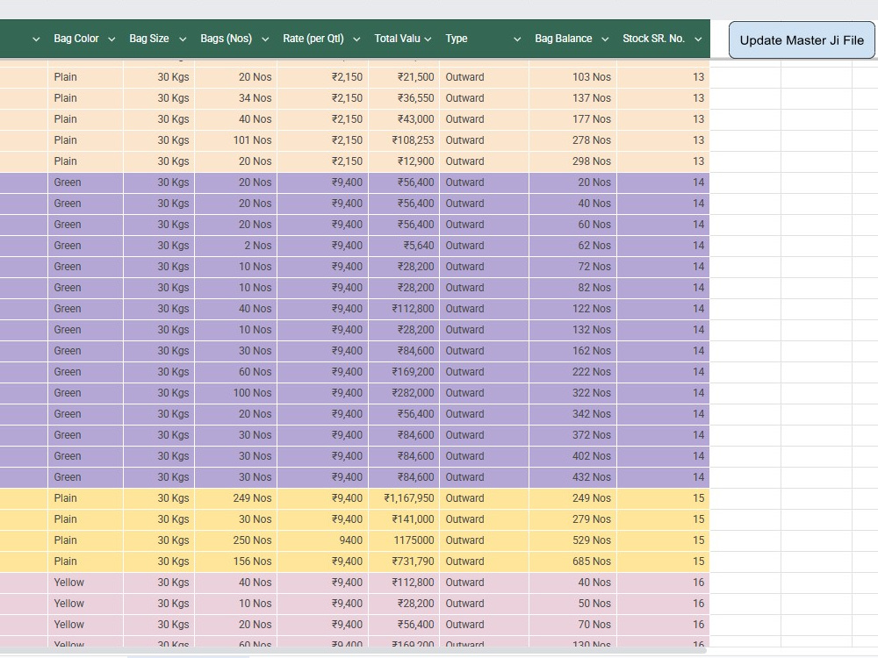Select the cell showing 249 Nos in Bags column
Screen dimensions: 878x658
[x=235, y=498]
